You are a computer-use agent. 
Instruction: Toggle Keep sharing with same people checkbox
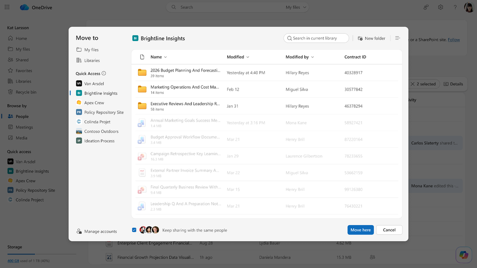[134, 230]
